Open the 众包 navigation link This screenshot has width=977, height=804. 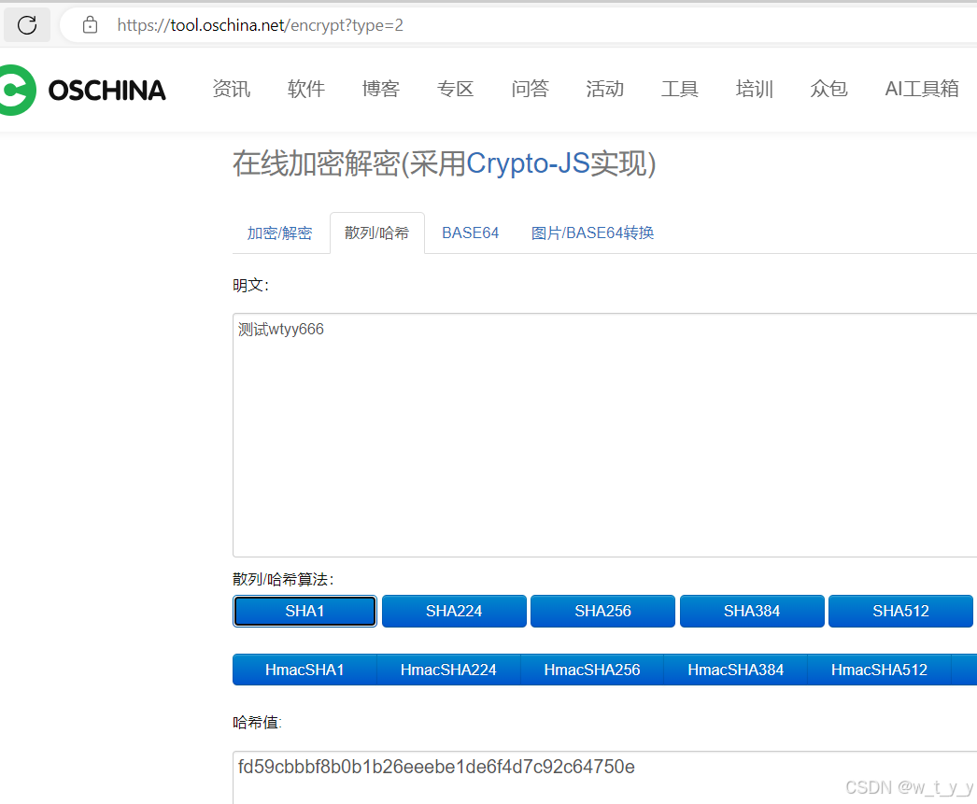pos(828,89)
